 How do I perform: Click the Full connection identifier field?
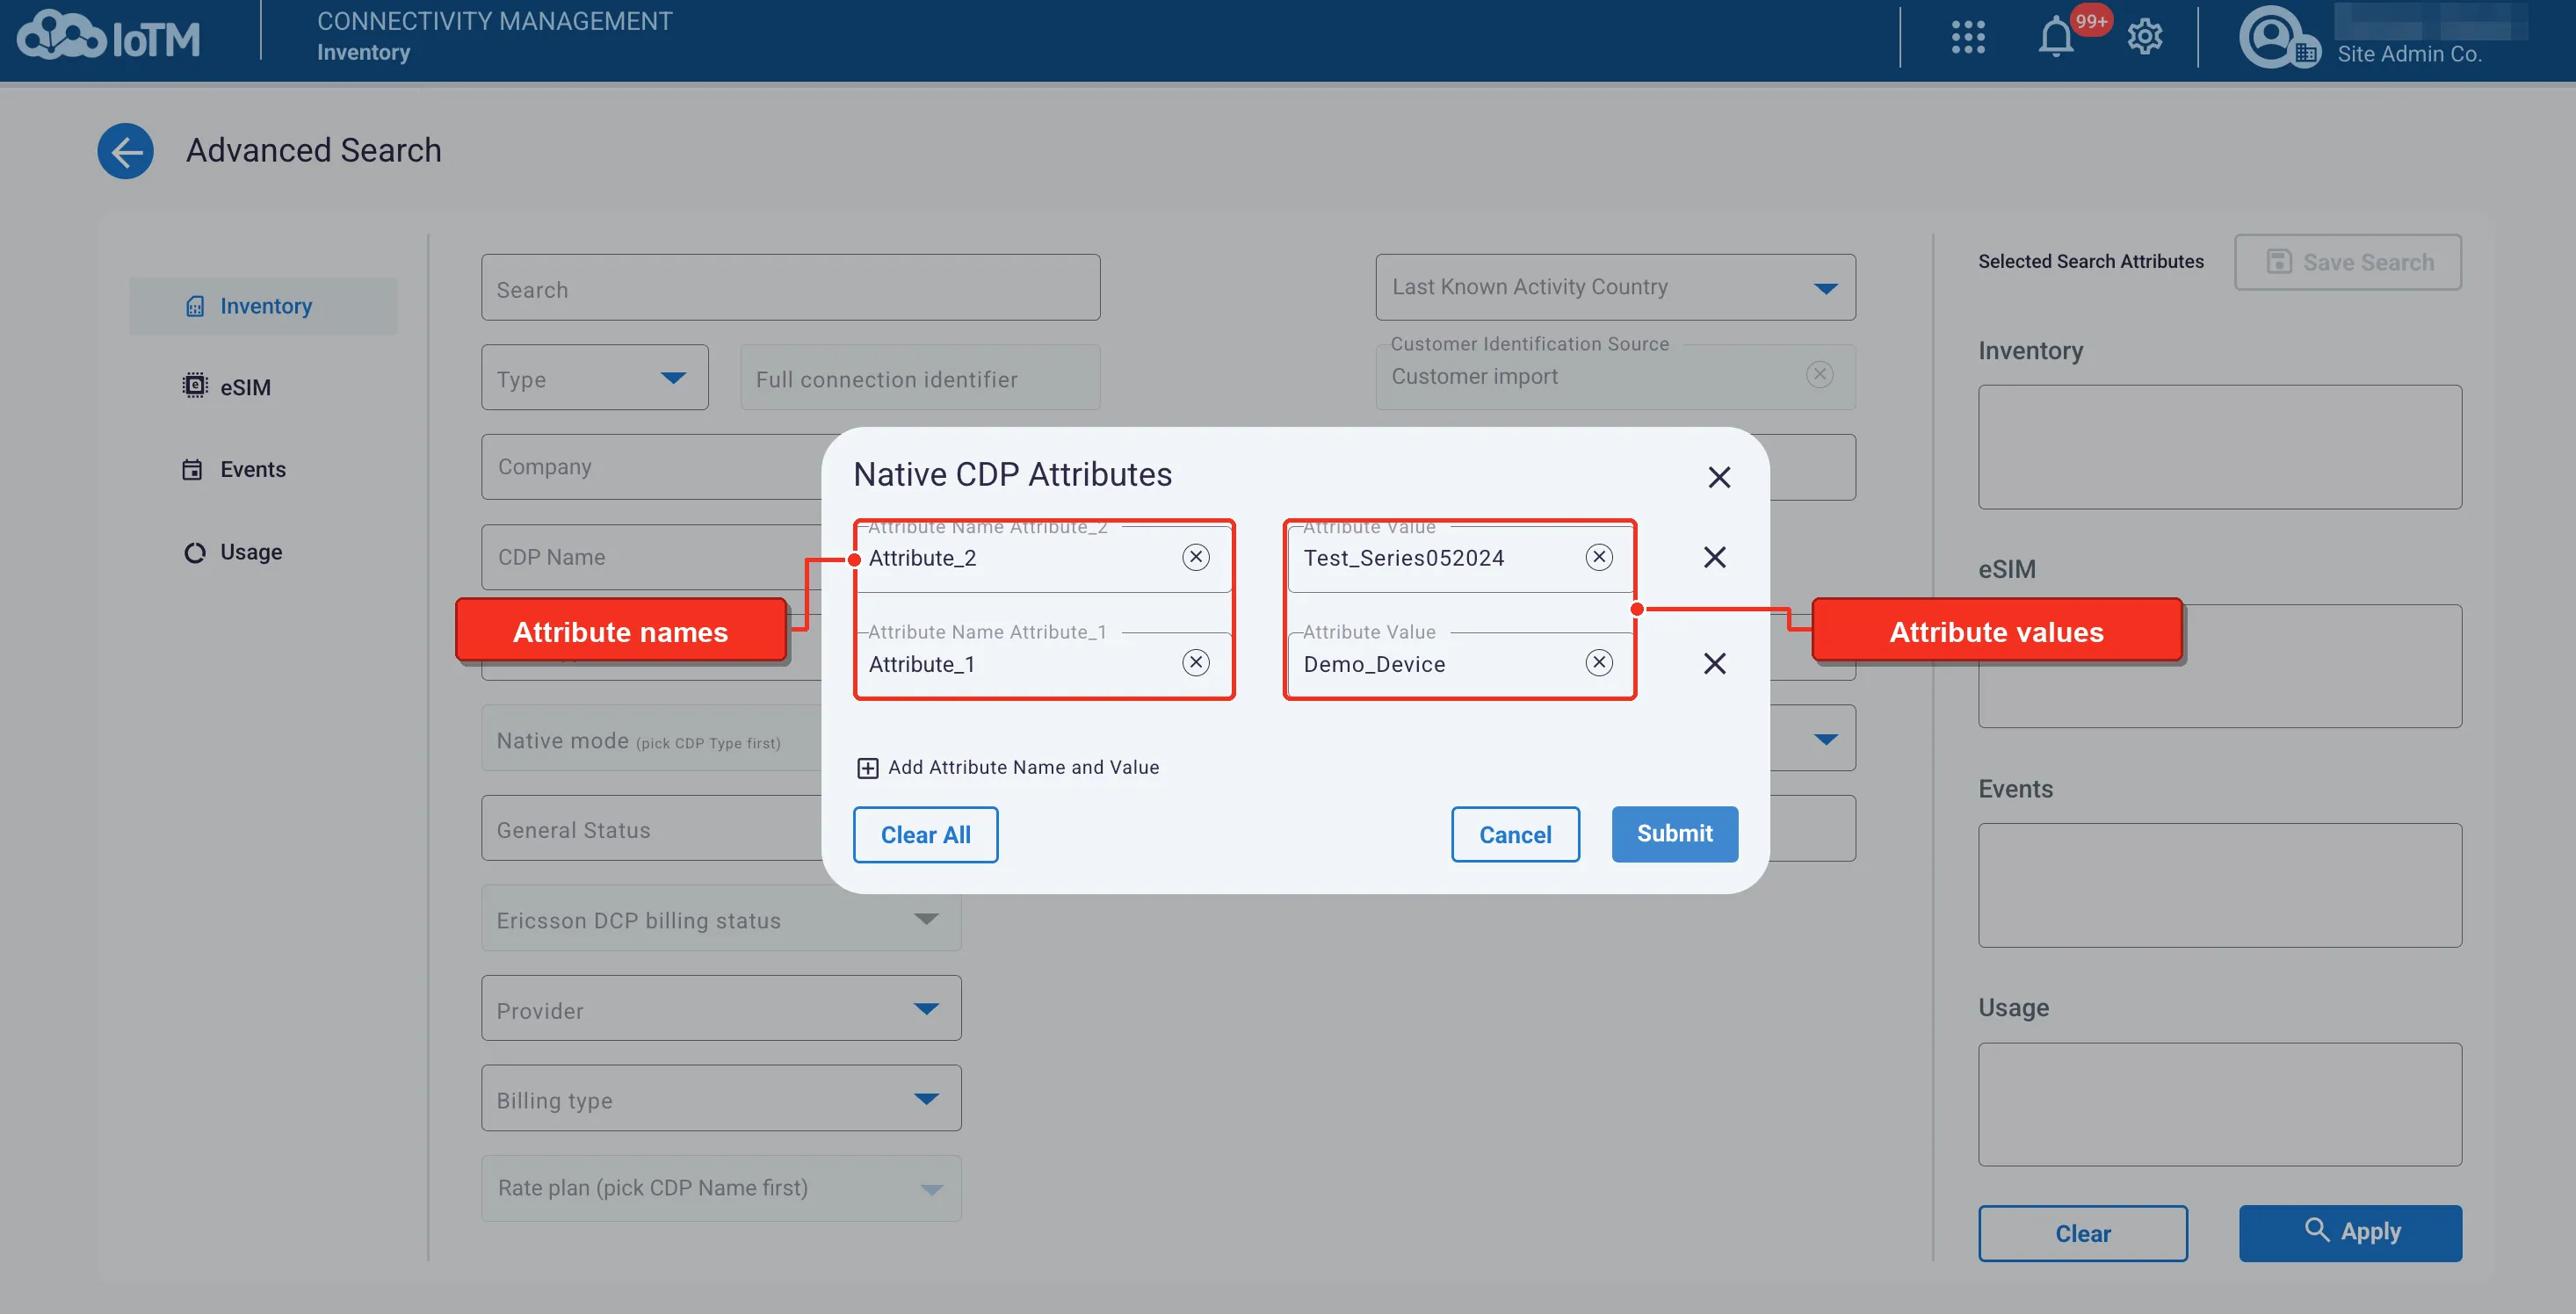tap(920, 377)
